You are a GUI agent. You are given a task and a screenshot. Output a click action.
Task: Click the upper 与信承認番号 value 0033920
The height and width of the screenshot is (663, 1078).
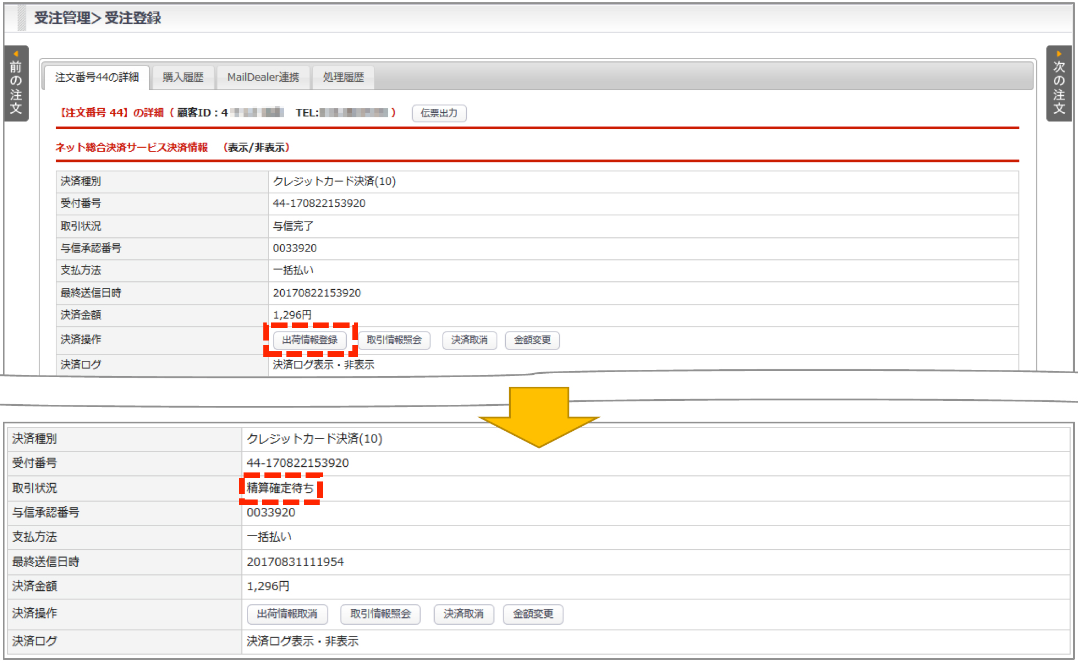pos(295,248)
